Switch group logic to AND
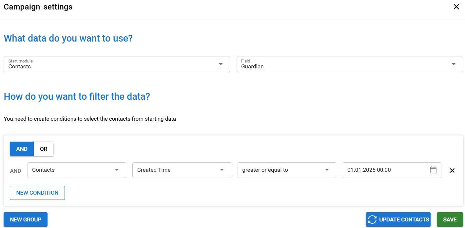 22,149
